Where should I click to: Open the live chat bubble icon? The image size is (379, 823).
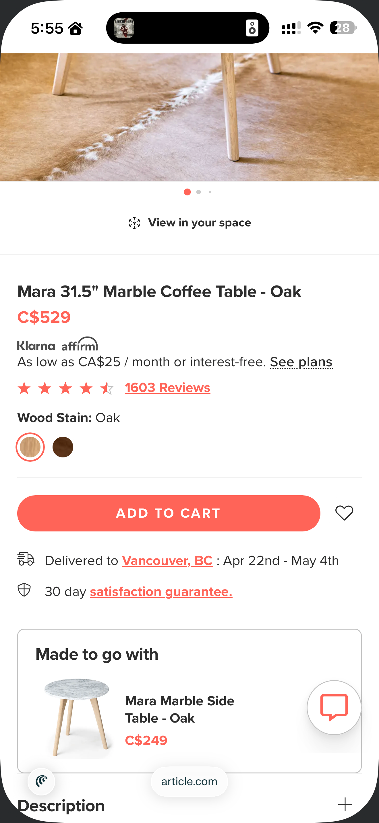[334, 707]
